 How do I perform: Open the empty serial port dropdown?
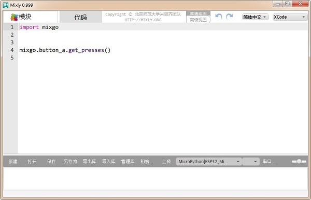(251, 162)
